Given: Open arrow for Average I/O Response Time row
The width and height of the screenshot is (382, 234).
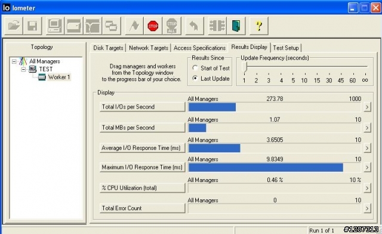Looking at the screenshot, I should click(x=367, y=148).
